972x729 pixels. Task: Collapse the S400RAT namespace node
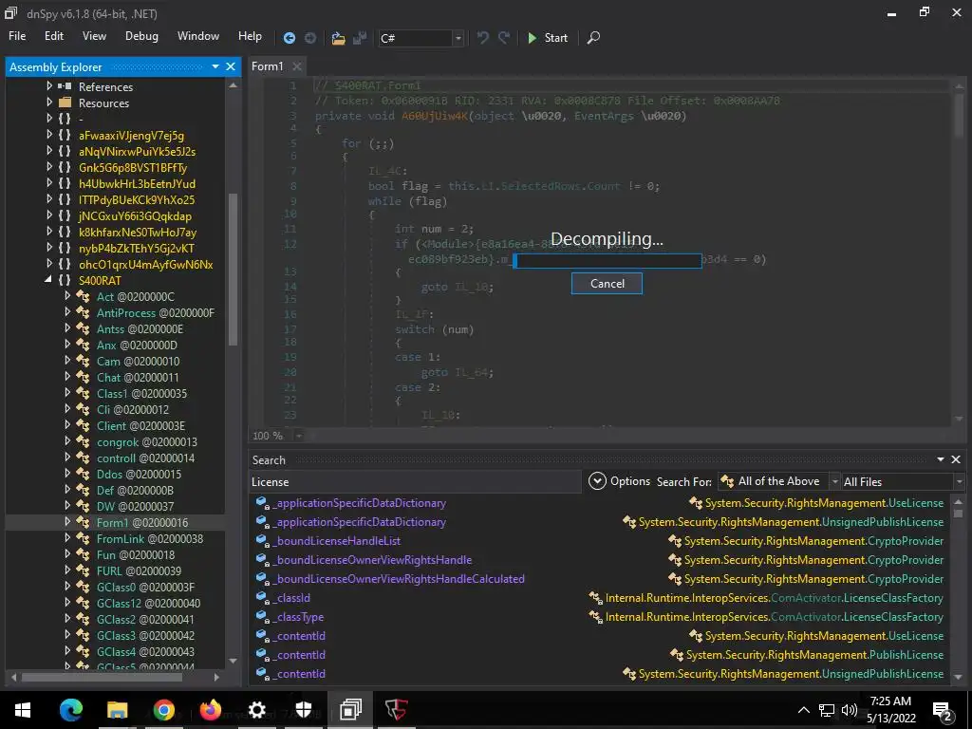[49, 281]
